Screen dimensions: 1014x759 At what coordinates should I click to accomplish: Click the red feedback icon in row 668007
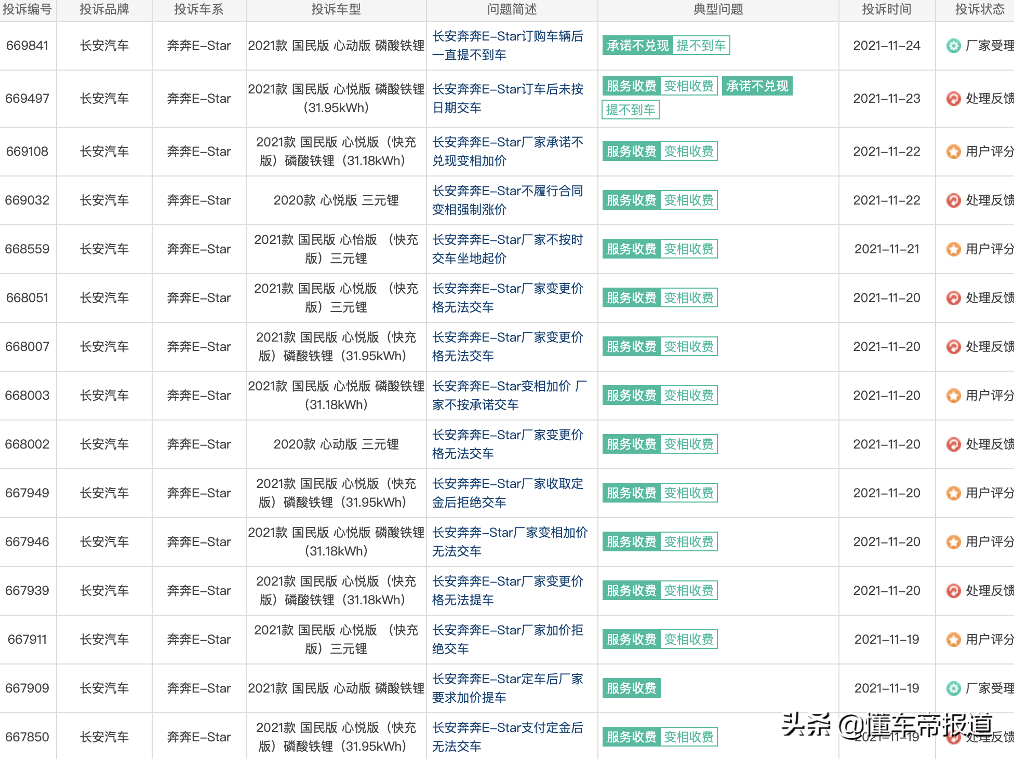coord(953,347)
